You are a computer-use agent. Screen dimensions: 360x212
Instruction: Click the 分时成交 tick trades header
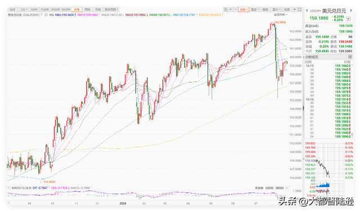(x=312, y=57)
